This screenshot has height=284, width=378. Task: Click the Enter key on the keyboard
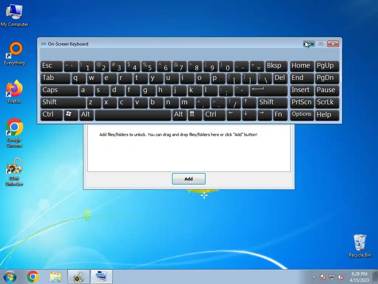[269, 91]
